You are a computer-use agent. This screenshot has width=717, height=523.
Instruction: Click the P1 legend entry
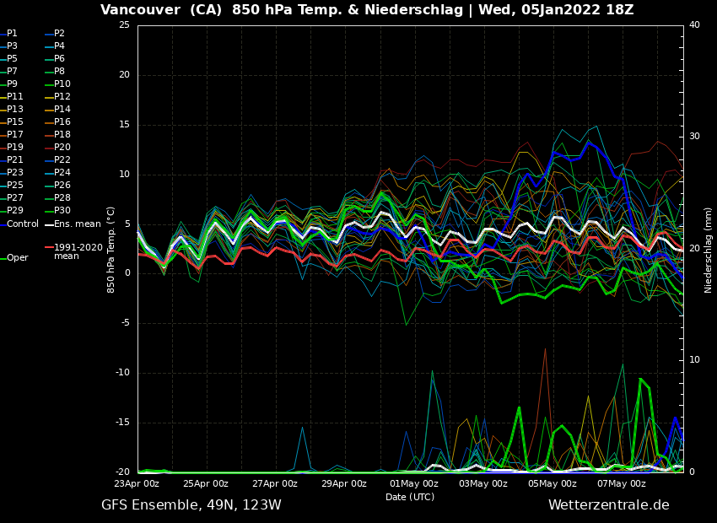12,34
